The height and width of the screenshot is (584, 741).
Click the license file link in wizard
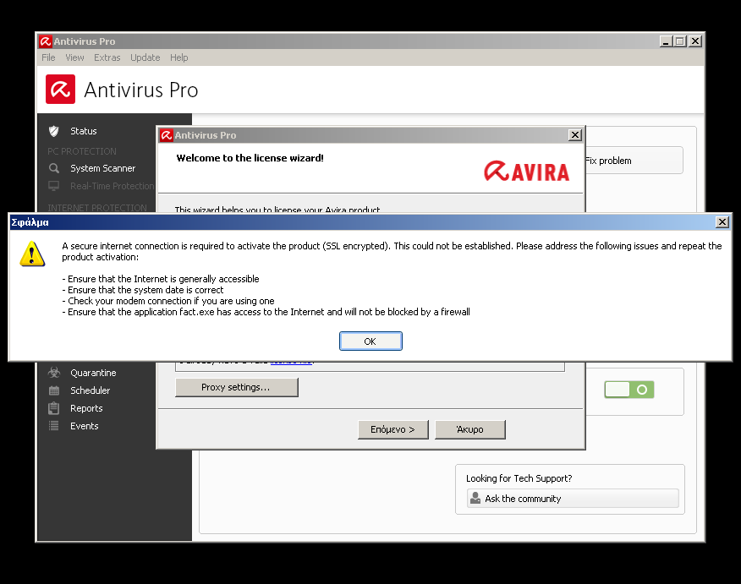[x=291, y=362]
